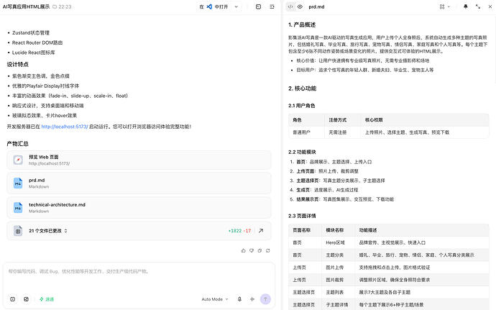496x310 pixels.
Task: Pin the prd.md preview panel
Action: (x=465, y=6)
